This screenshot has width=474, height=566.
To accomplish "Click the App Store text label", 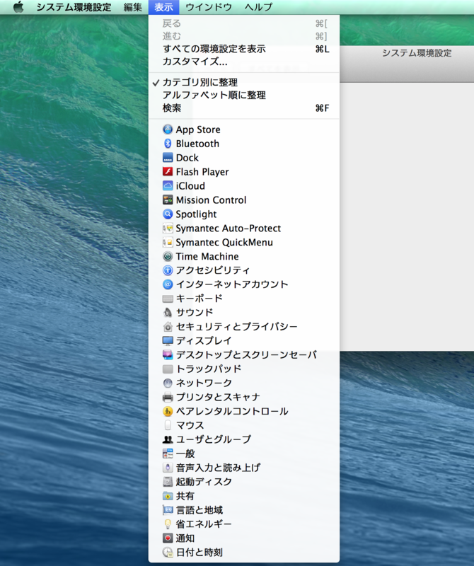I will pyautogui.click(x=198, y=129).
